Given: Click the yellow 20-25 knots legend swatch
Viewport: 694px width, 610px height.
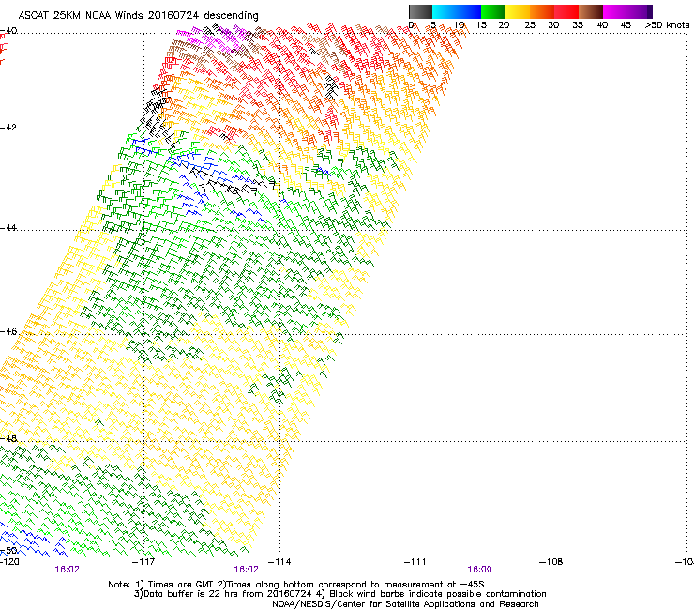Looking at the screenshot, I should point(518,11).
